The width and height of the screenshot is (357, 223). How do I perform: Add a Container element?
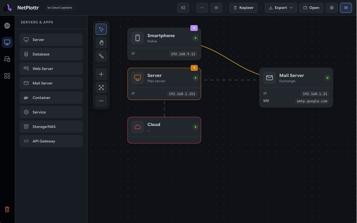51,98
